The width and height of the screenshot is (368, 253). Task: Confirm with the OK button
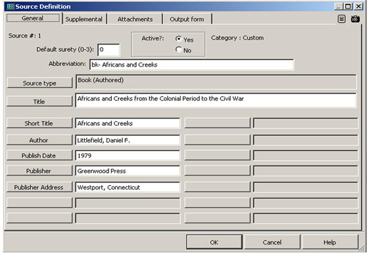click(214, 242)
